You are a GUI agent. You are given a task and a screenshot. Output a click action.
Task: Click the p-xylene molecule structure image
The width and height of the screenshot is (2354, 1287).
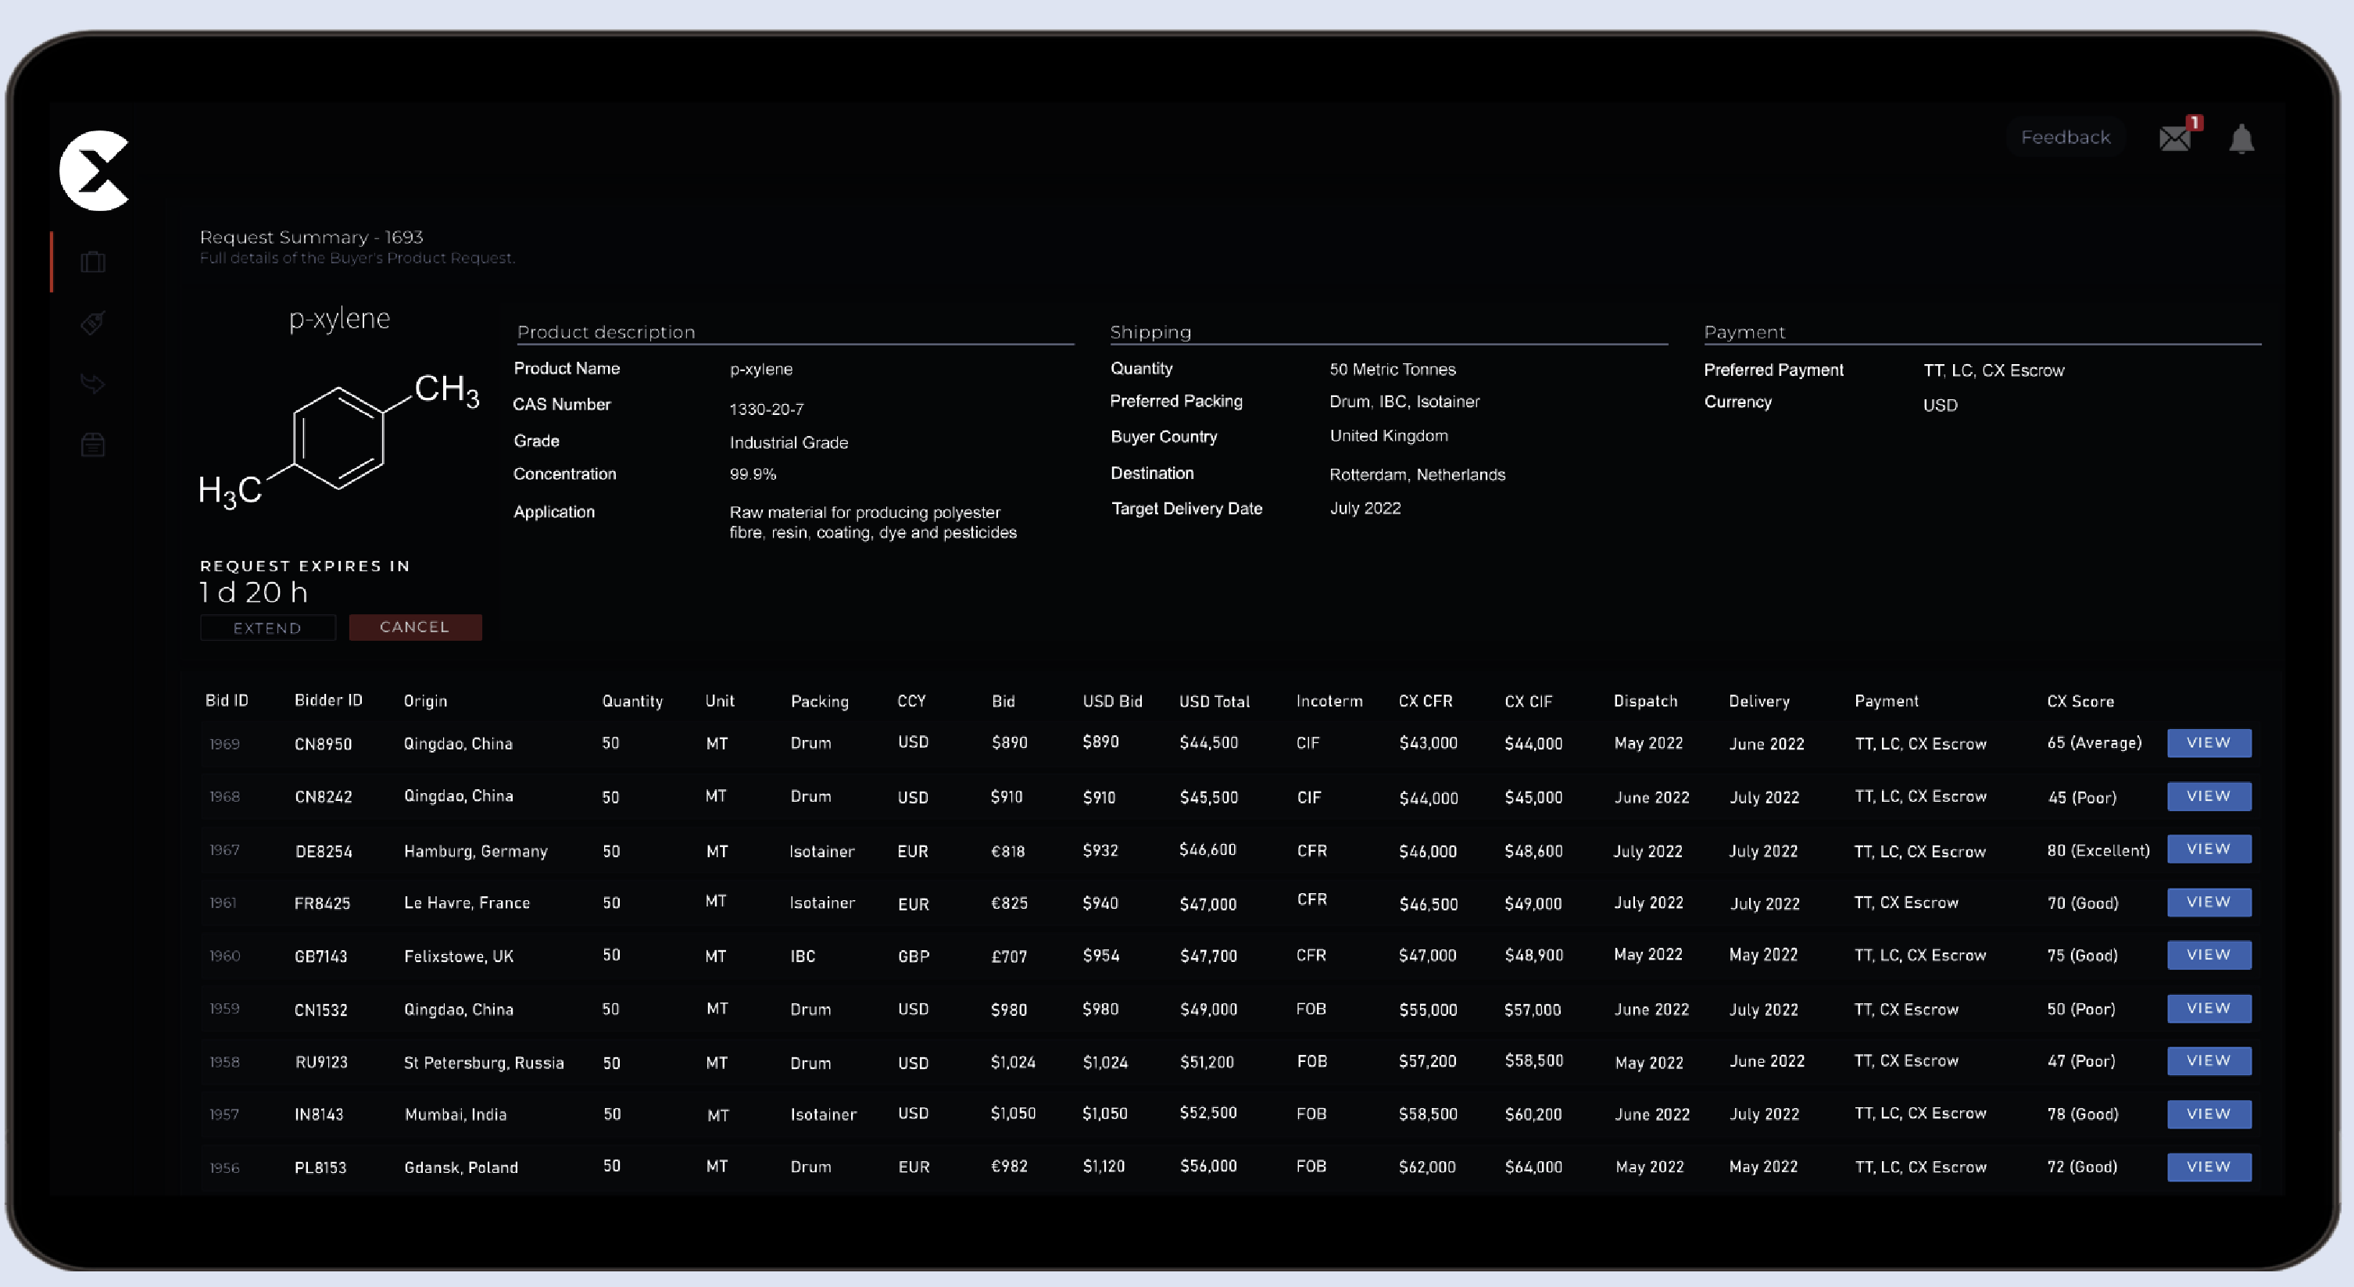(x=339, y=438)
